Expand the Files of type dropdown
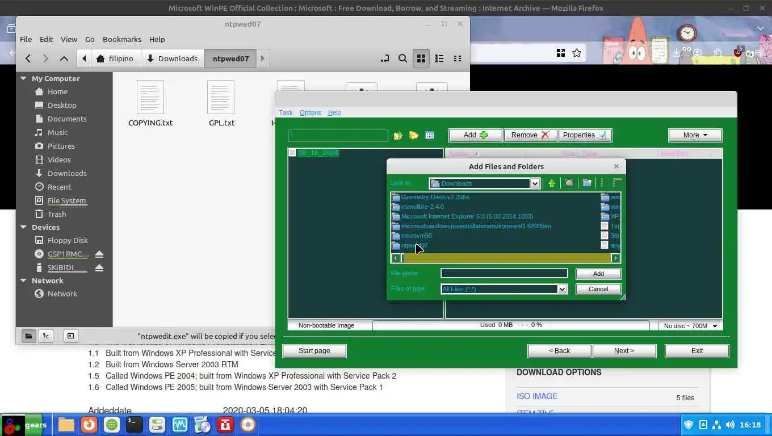 click(562, 289)
